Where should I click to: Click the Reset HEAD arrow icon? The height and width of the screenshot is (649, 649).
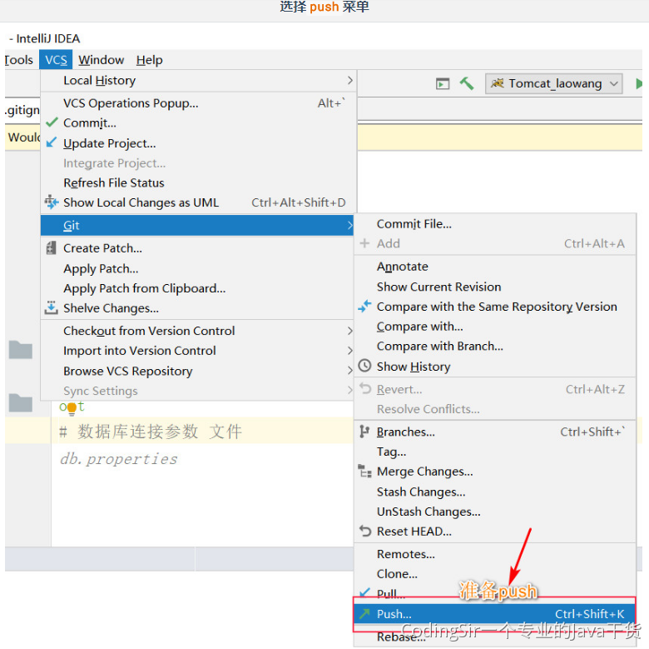pyautogui.click(x=365, y=531)
